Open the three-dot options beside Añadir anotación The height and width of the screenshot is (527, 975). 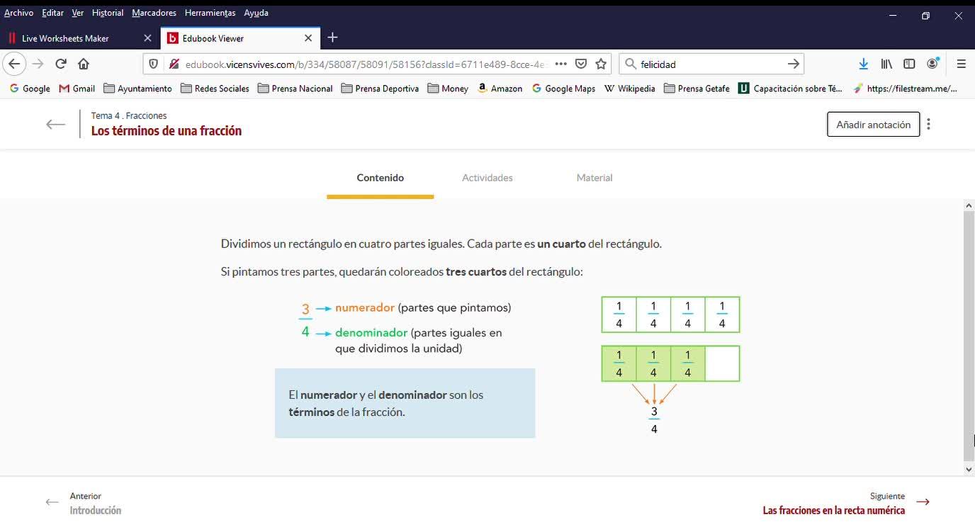[x=928, y=124]
